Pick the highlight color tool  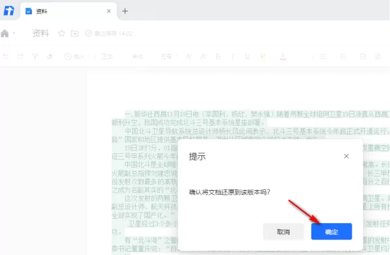tap(263, 57)
